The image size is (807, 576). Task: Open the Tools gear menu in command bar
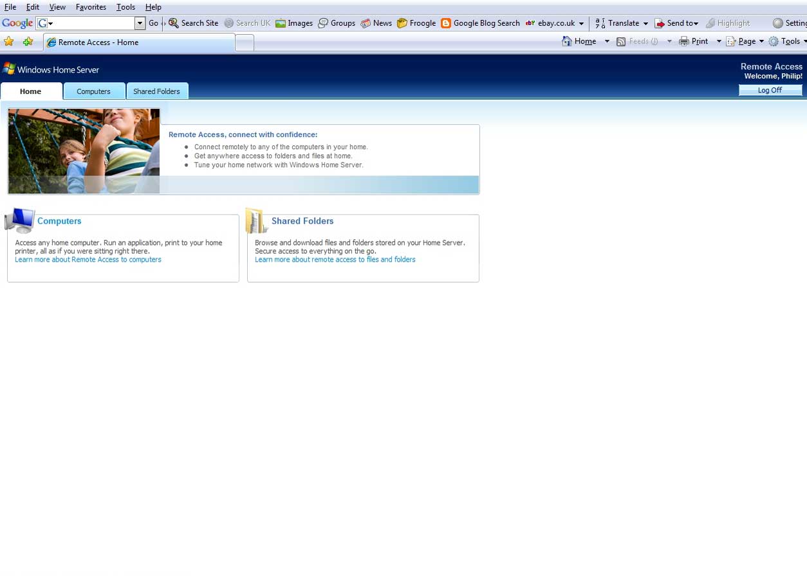pos(787,41)
